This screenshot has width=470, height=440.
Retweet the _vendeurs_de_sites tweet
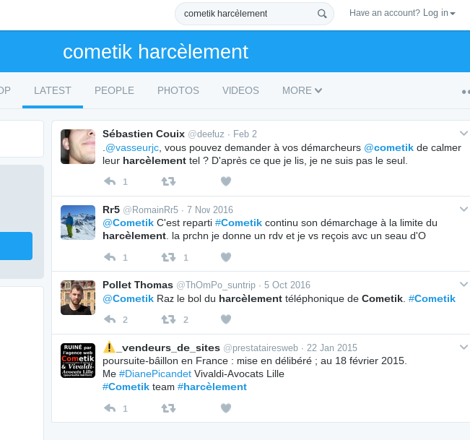pyautogui.click(x=168, y=408)
